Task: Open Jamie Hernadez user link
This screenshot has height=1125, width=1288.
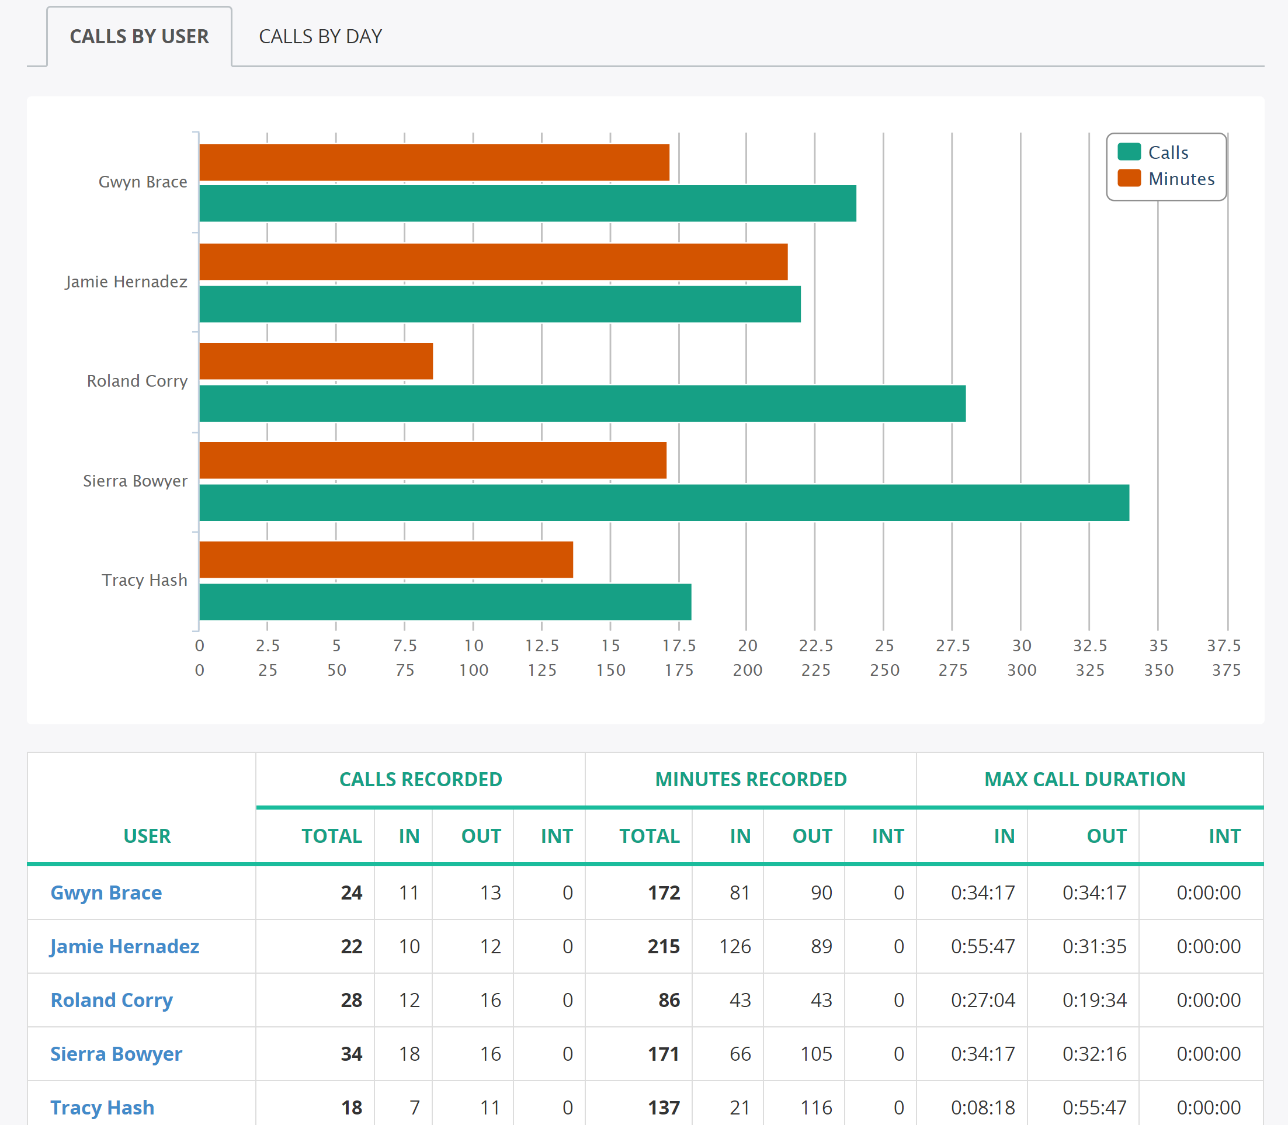Action: [x=124, y=946]
